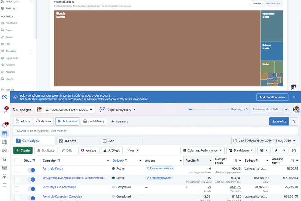301x201 pixels.
Task: Open the account overview face icon
Action: pyautogui.click(x=4, y=125)
